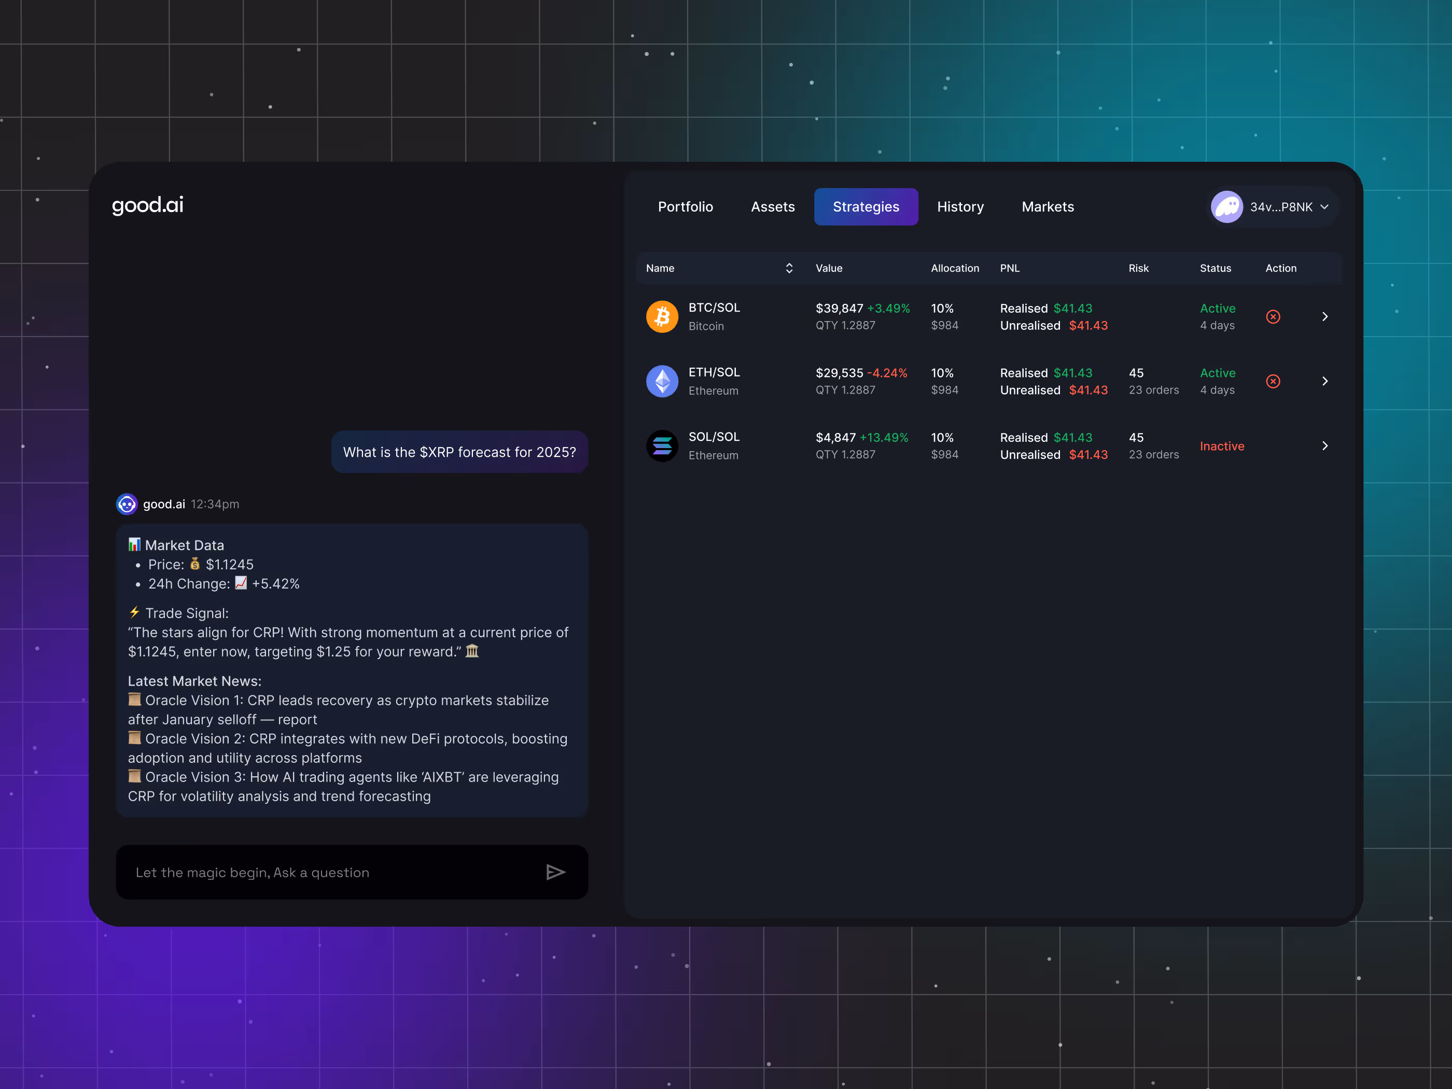The width and height of the screenshot is (1452, 1089).
Task: Expand the ETH/SOL row chevron
Action: click(1324, 381)
